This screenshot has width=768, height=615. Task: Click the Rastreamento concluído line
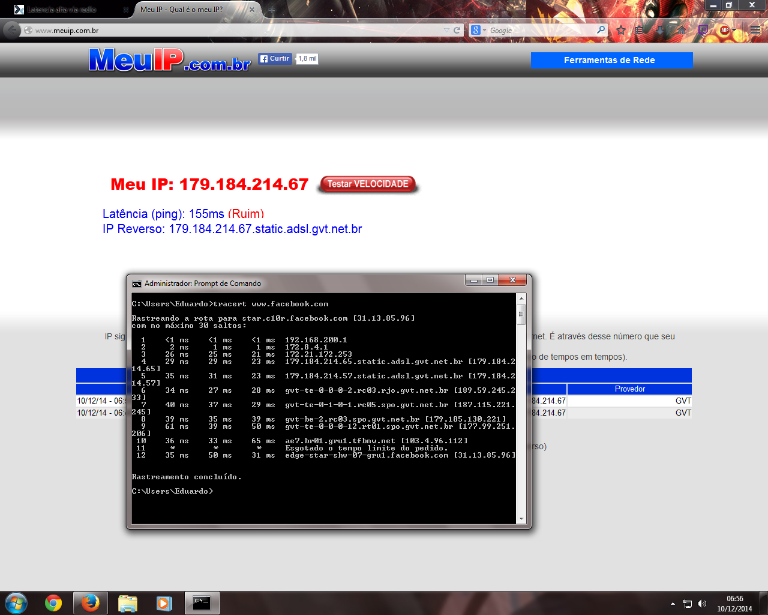pos(187,477)
